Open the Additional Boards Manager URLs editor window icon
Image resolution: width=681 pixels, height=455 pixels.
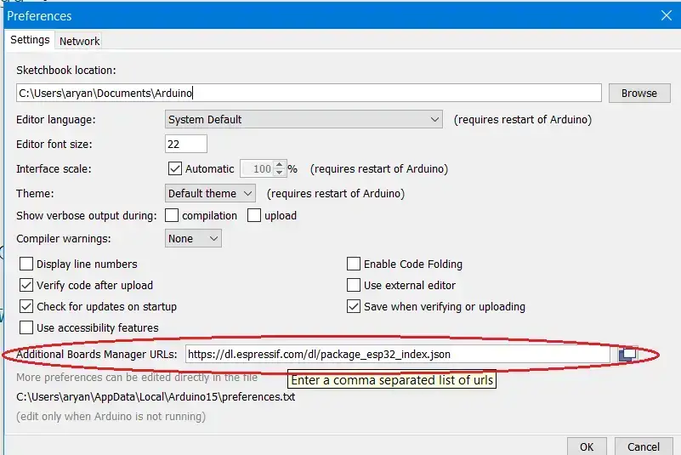pyautogui.click(x=627, y=354)
